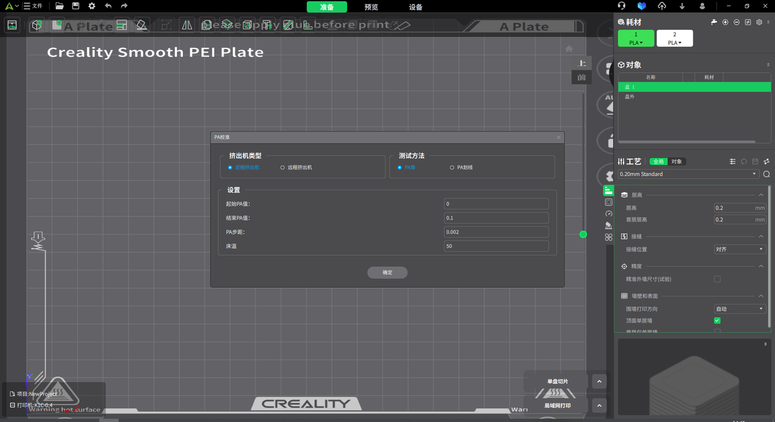
Task: Click the home view icon in viewport
Action: [x=569, y=48]
